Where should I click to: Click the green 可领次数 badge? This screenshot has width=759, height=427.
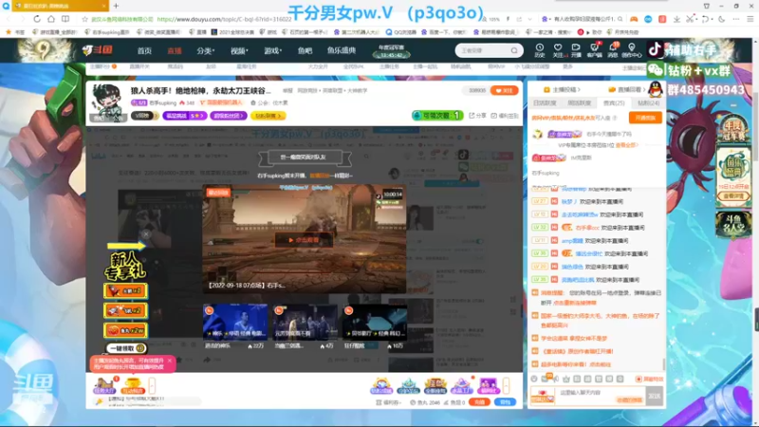tap(437, 115)
